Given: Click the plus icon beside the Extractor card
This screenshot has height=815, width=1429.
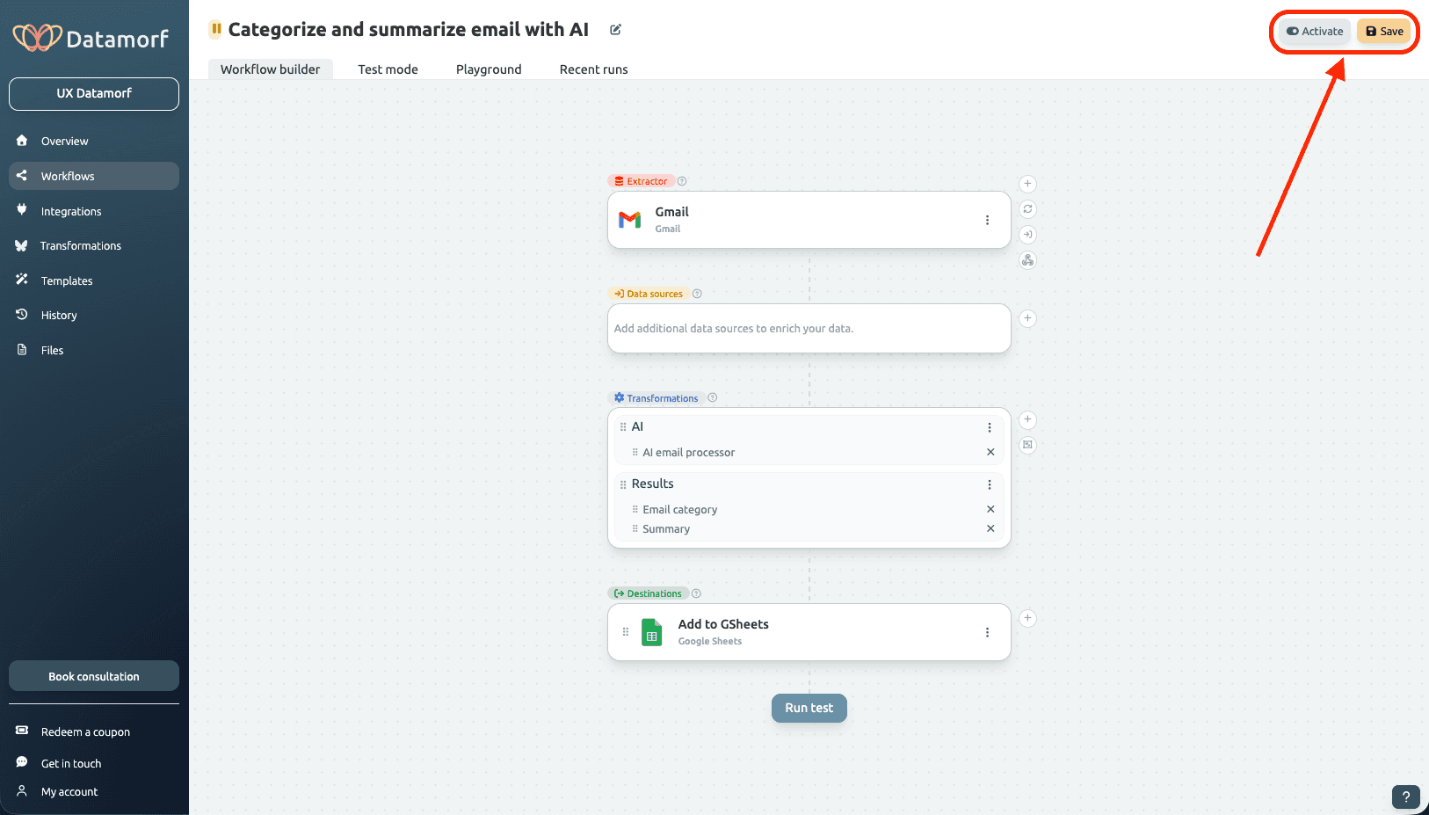Looking at the screenshot, I should click(x=1027, y=184).
